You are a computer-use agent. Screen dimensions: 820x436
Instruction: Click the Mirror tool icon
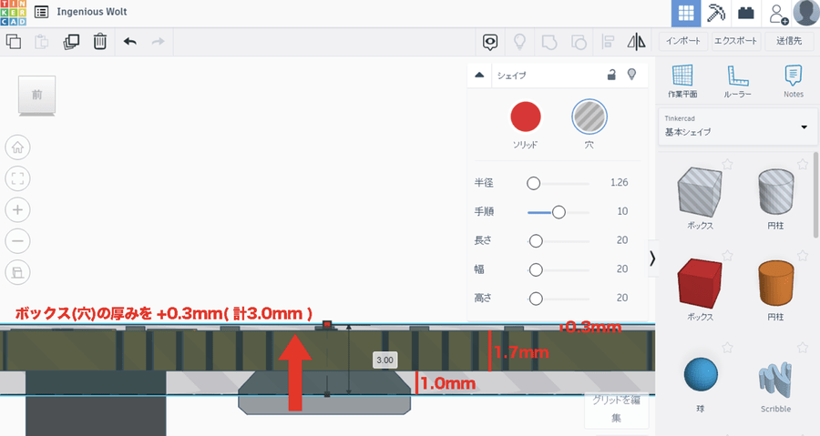tap(637, 42)
